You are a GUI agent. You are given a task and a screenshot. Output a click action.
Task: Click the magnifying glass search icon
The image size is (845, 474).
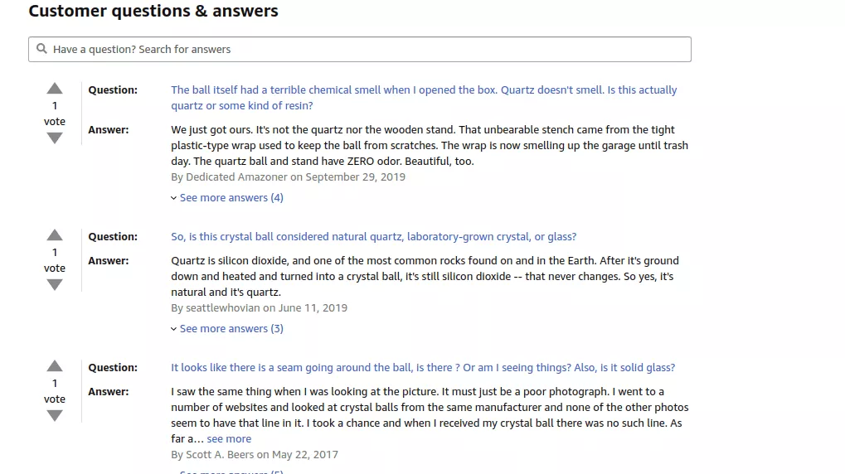41,49
